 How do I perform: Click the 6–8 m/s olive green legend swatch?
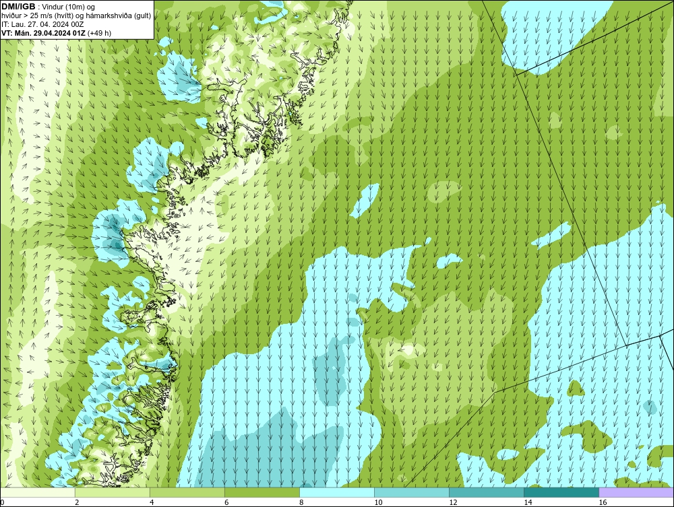pyautogui.click(x=262, y=492)
